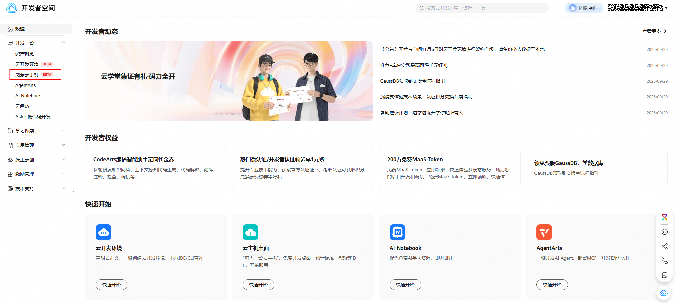Open the account dropdown arrow top right

(666, 8)
